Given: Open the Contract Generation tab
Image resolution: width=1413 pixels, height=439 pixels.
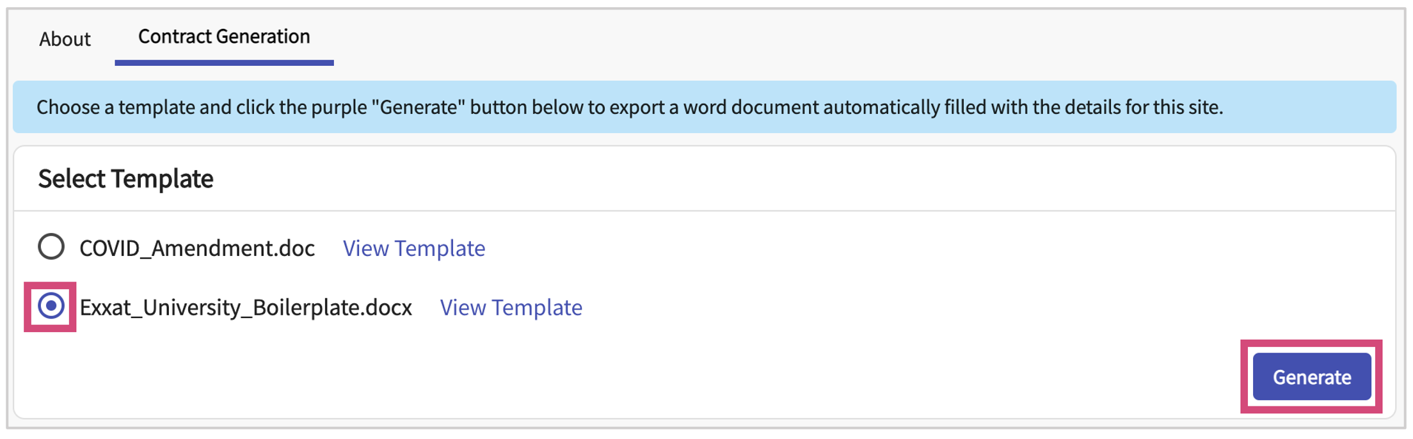Looking at the screenshot, I should (224, 36).
